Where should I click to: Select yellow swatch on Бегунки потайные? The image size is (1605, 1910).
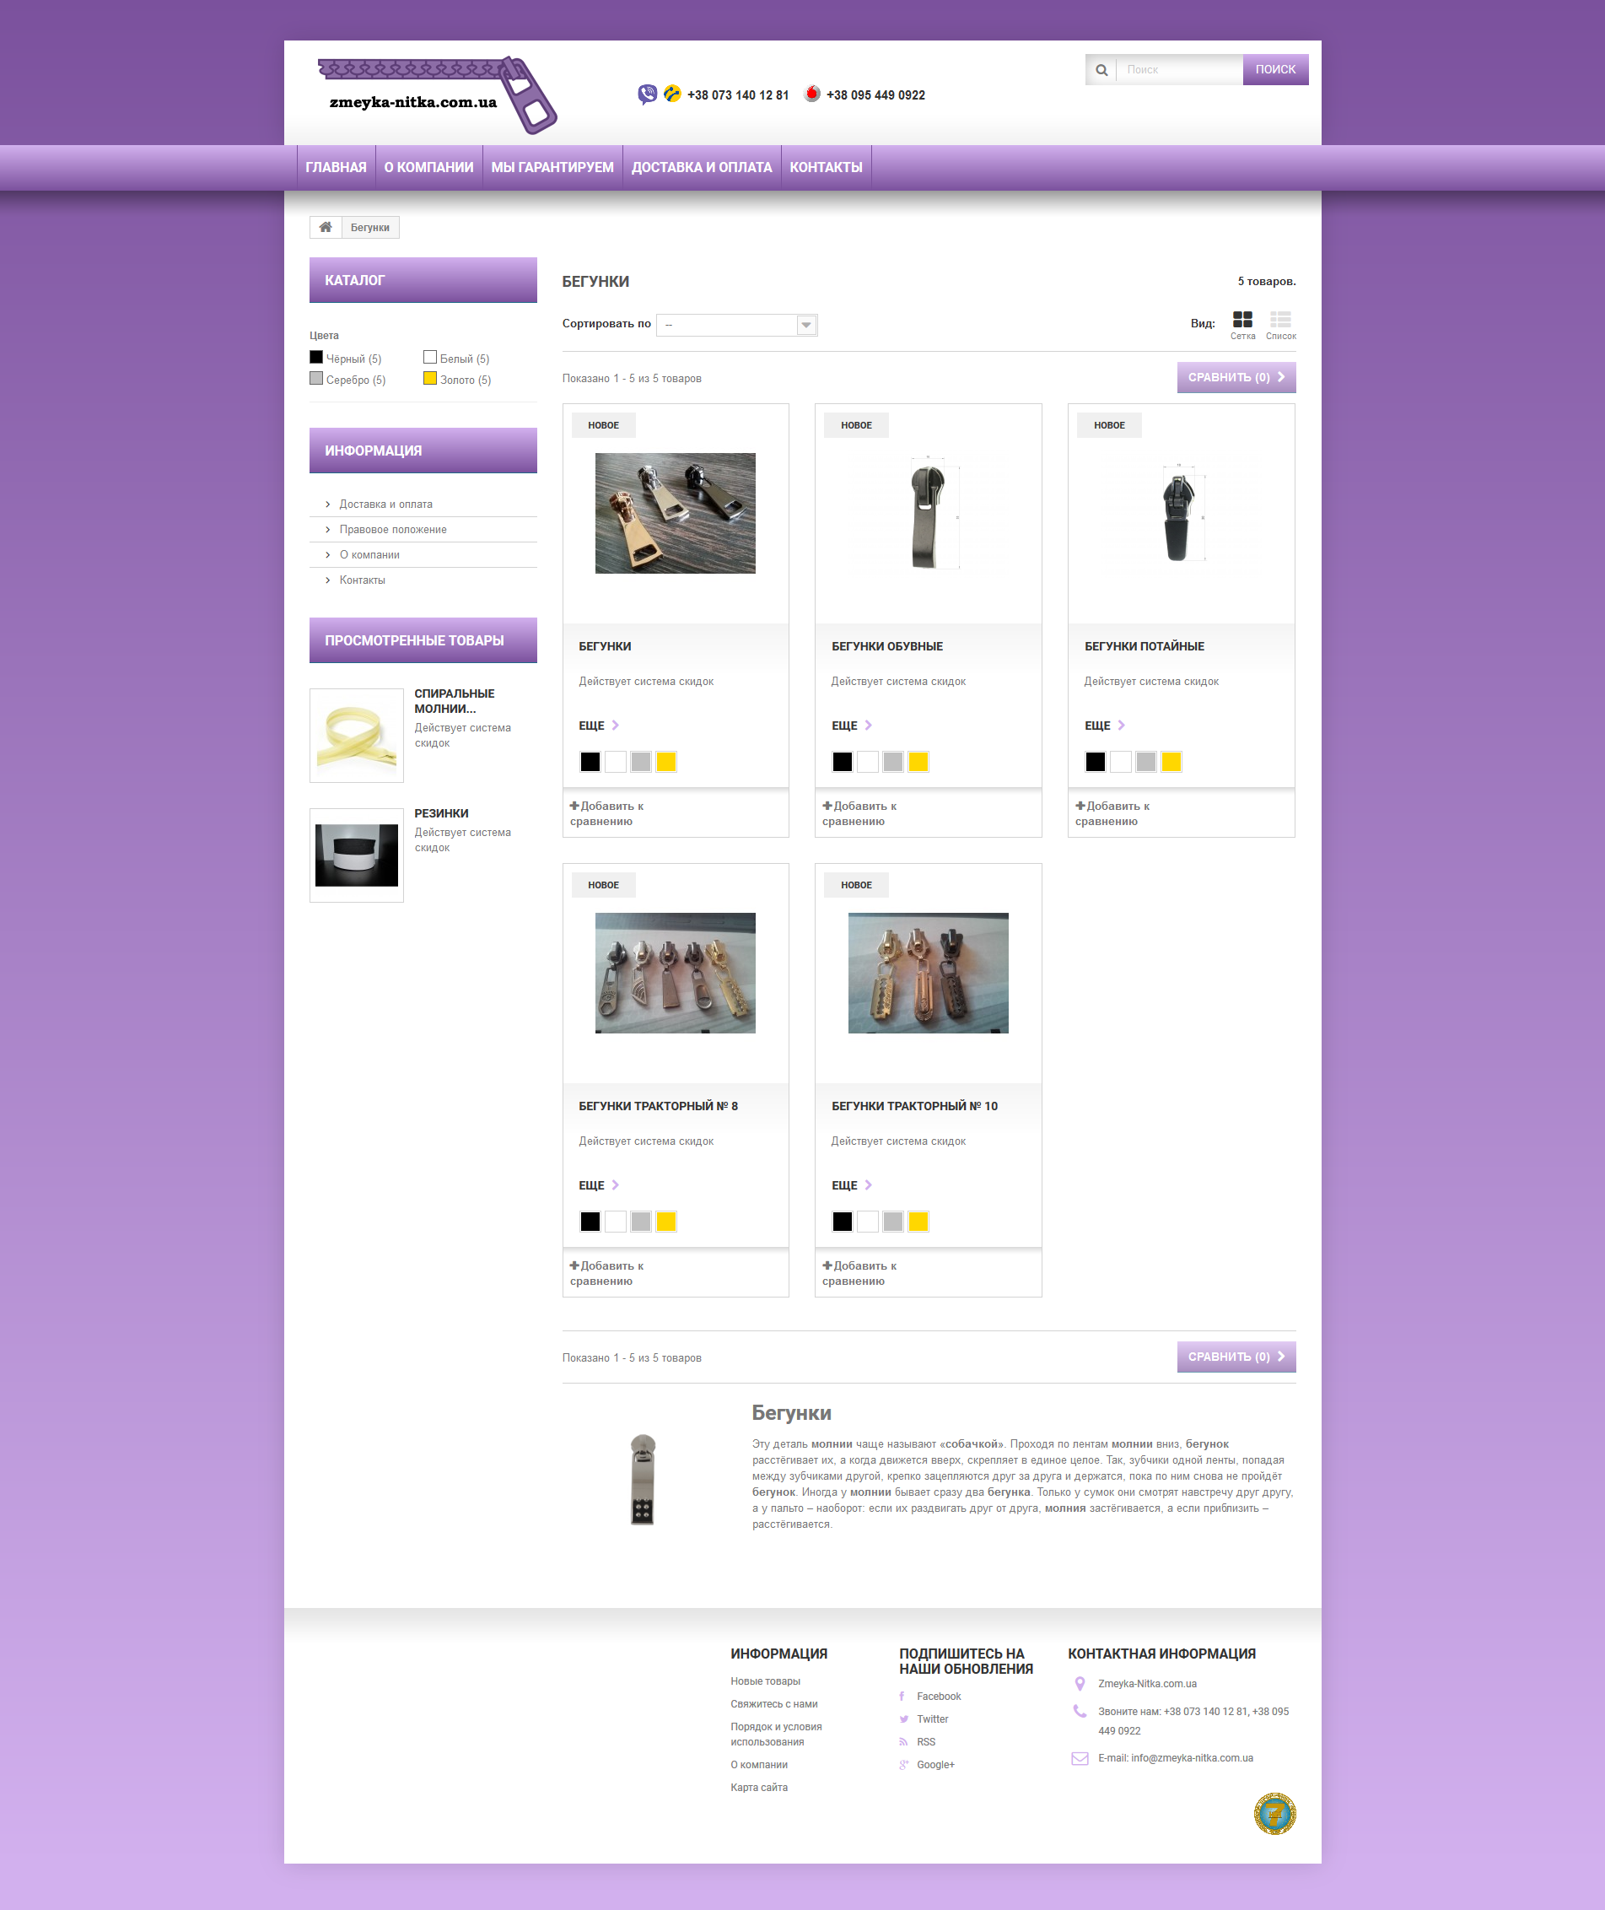click(1171, 762)
